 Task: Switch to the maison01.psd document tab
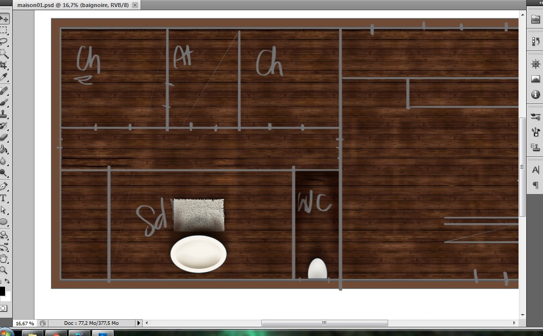click(x=72, y=5)
